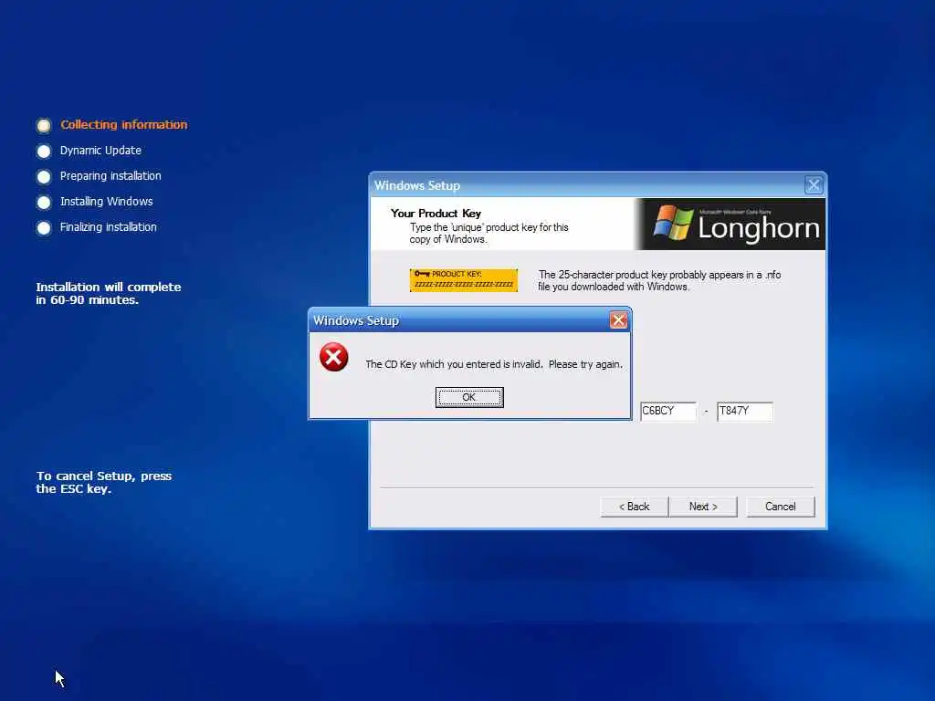Viewport: 935px width, 701px height.
Task: Click 'To cancel Setup, press the ESC key' text
Action: pyautogui.click(x=104, y=482)
